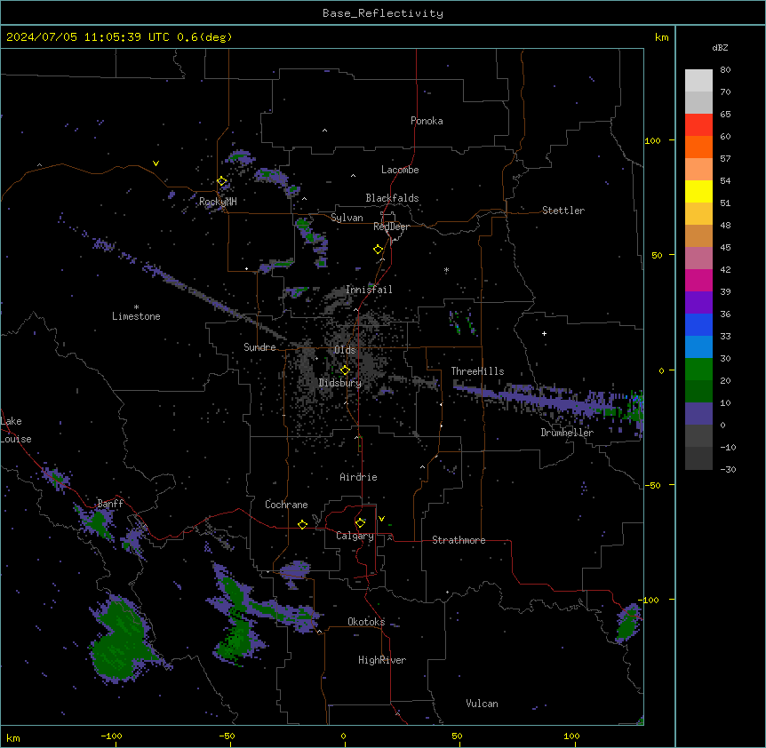
Task: Click the dBZ legend heading
Action: [720, 47]
